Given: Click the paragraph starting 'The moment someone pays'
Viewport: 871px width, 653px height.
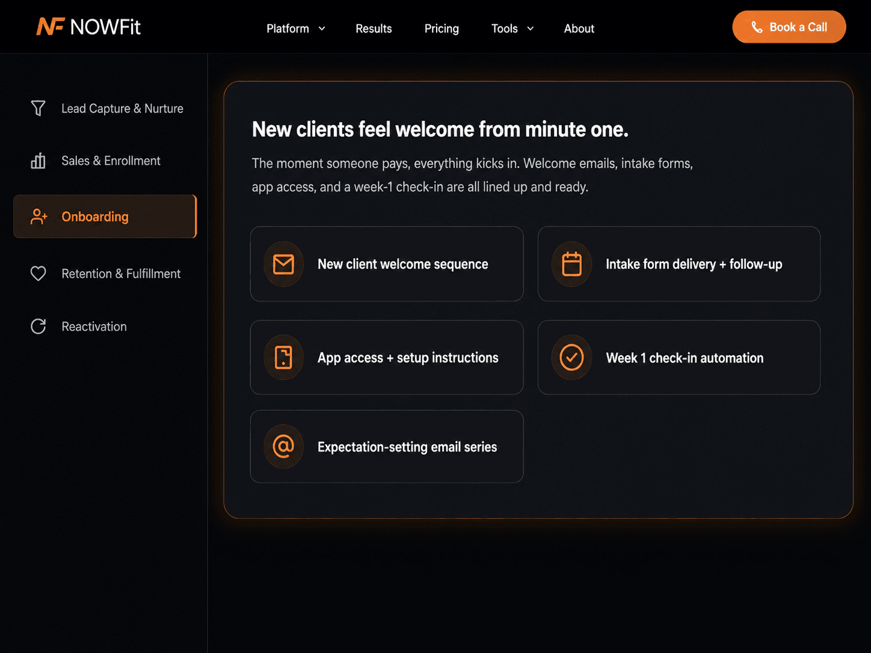Looking at the screenshot, I should 472,175.
